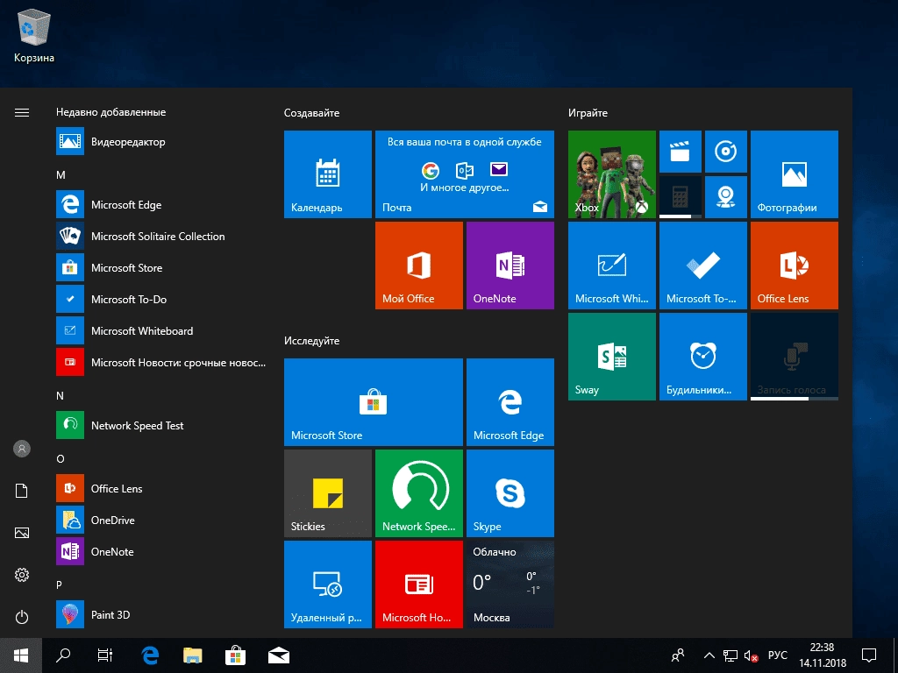Open the Mail app on the taskbar
The width and height of the screenshot is (898, 673).
pyautogui.click(x=279, y=655)
